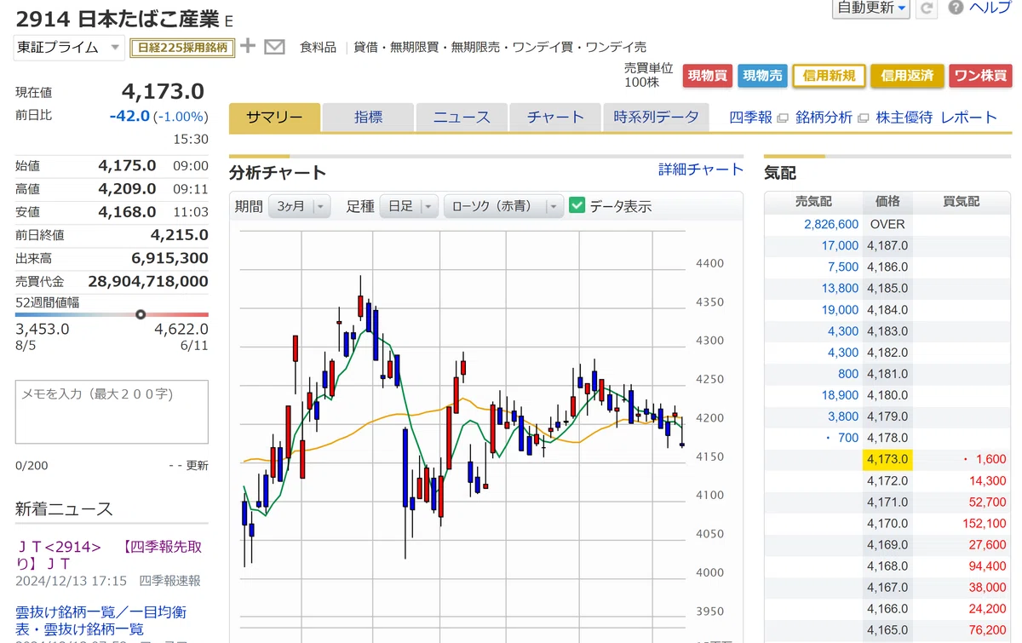The image size is (1022, 643).
Task: Click ask volume 18,900
Action: pyautogui.click(x=840, y=395)
